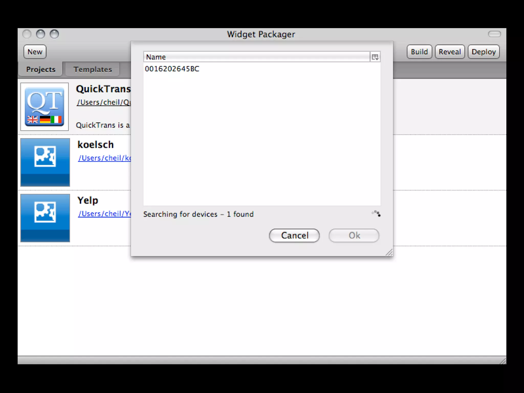Create a project with New button

(35, 52)
